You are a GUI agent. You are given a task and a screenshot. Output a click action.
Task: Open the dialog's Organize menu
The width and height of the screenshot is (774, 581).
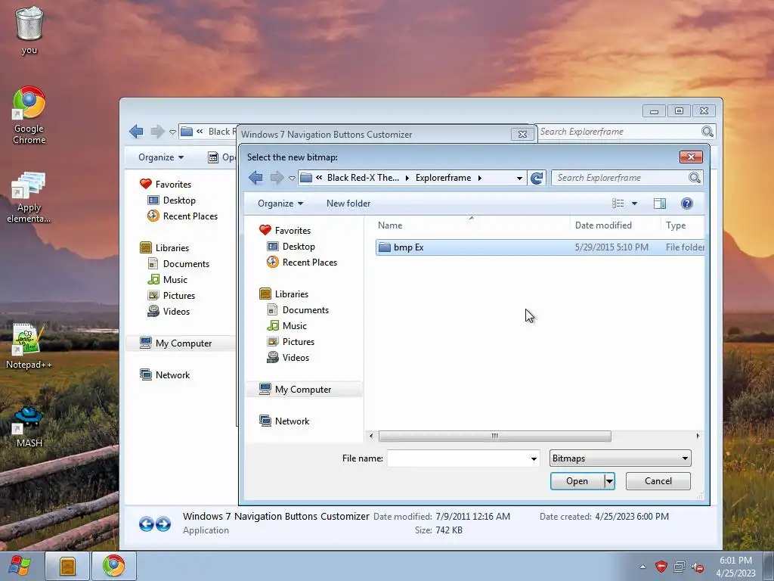[x=280, y=203]
